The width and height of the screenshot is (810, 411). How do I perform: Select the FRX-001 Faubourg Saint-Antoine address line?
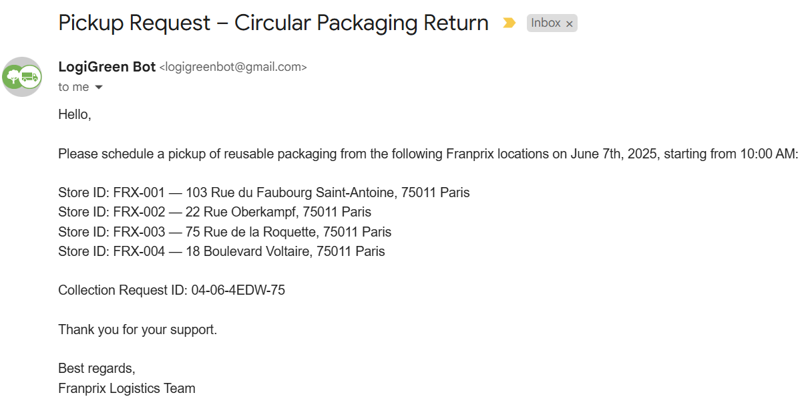point(264,192)
